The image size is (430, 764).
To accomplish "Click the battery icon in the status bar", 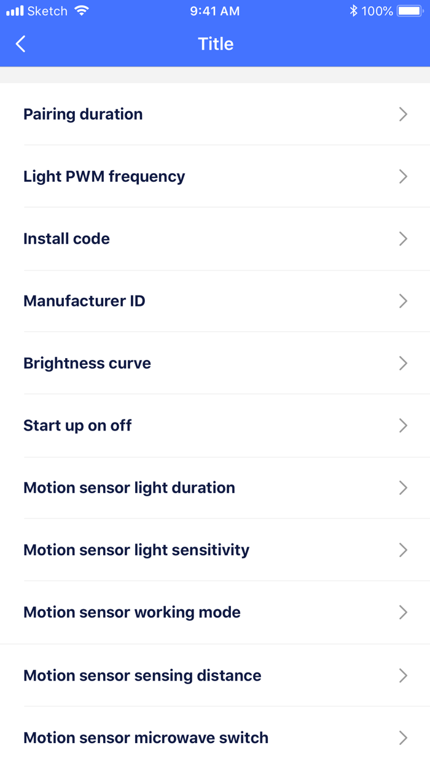I will click(x=409, y=10).
